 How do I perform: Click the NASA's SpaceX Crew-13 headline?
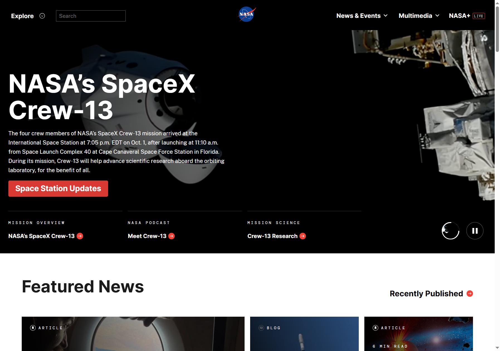102,97
